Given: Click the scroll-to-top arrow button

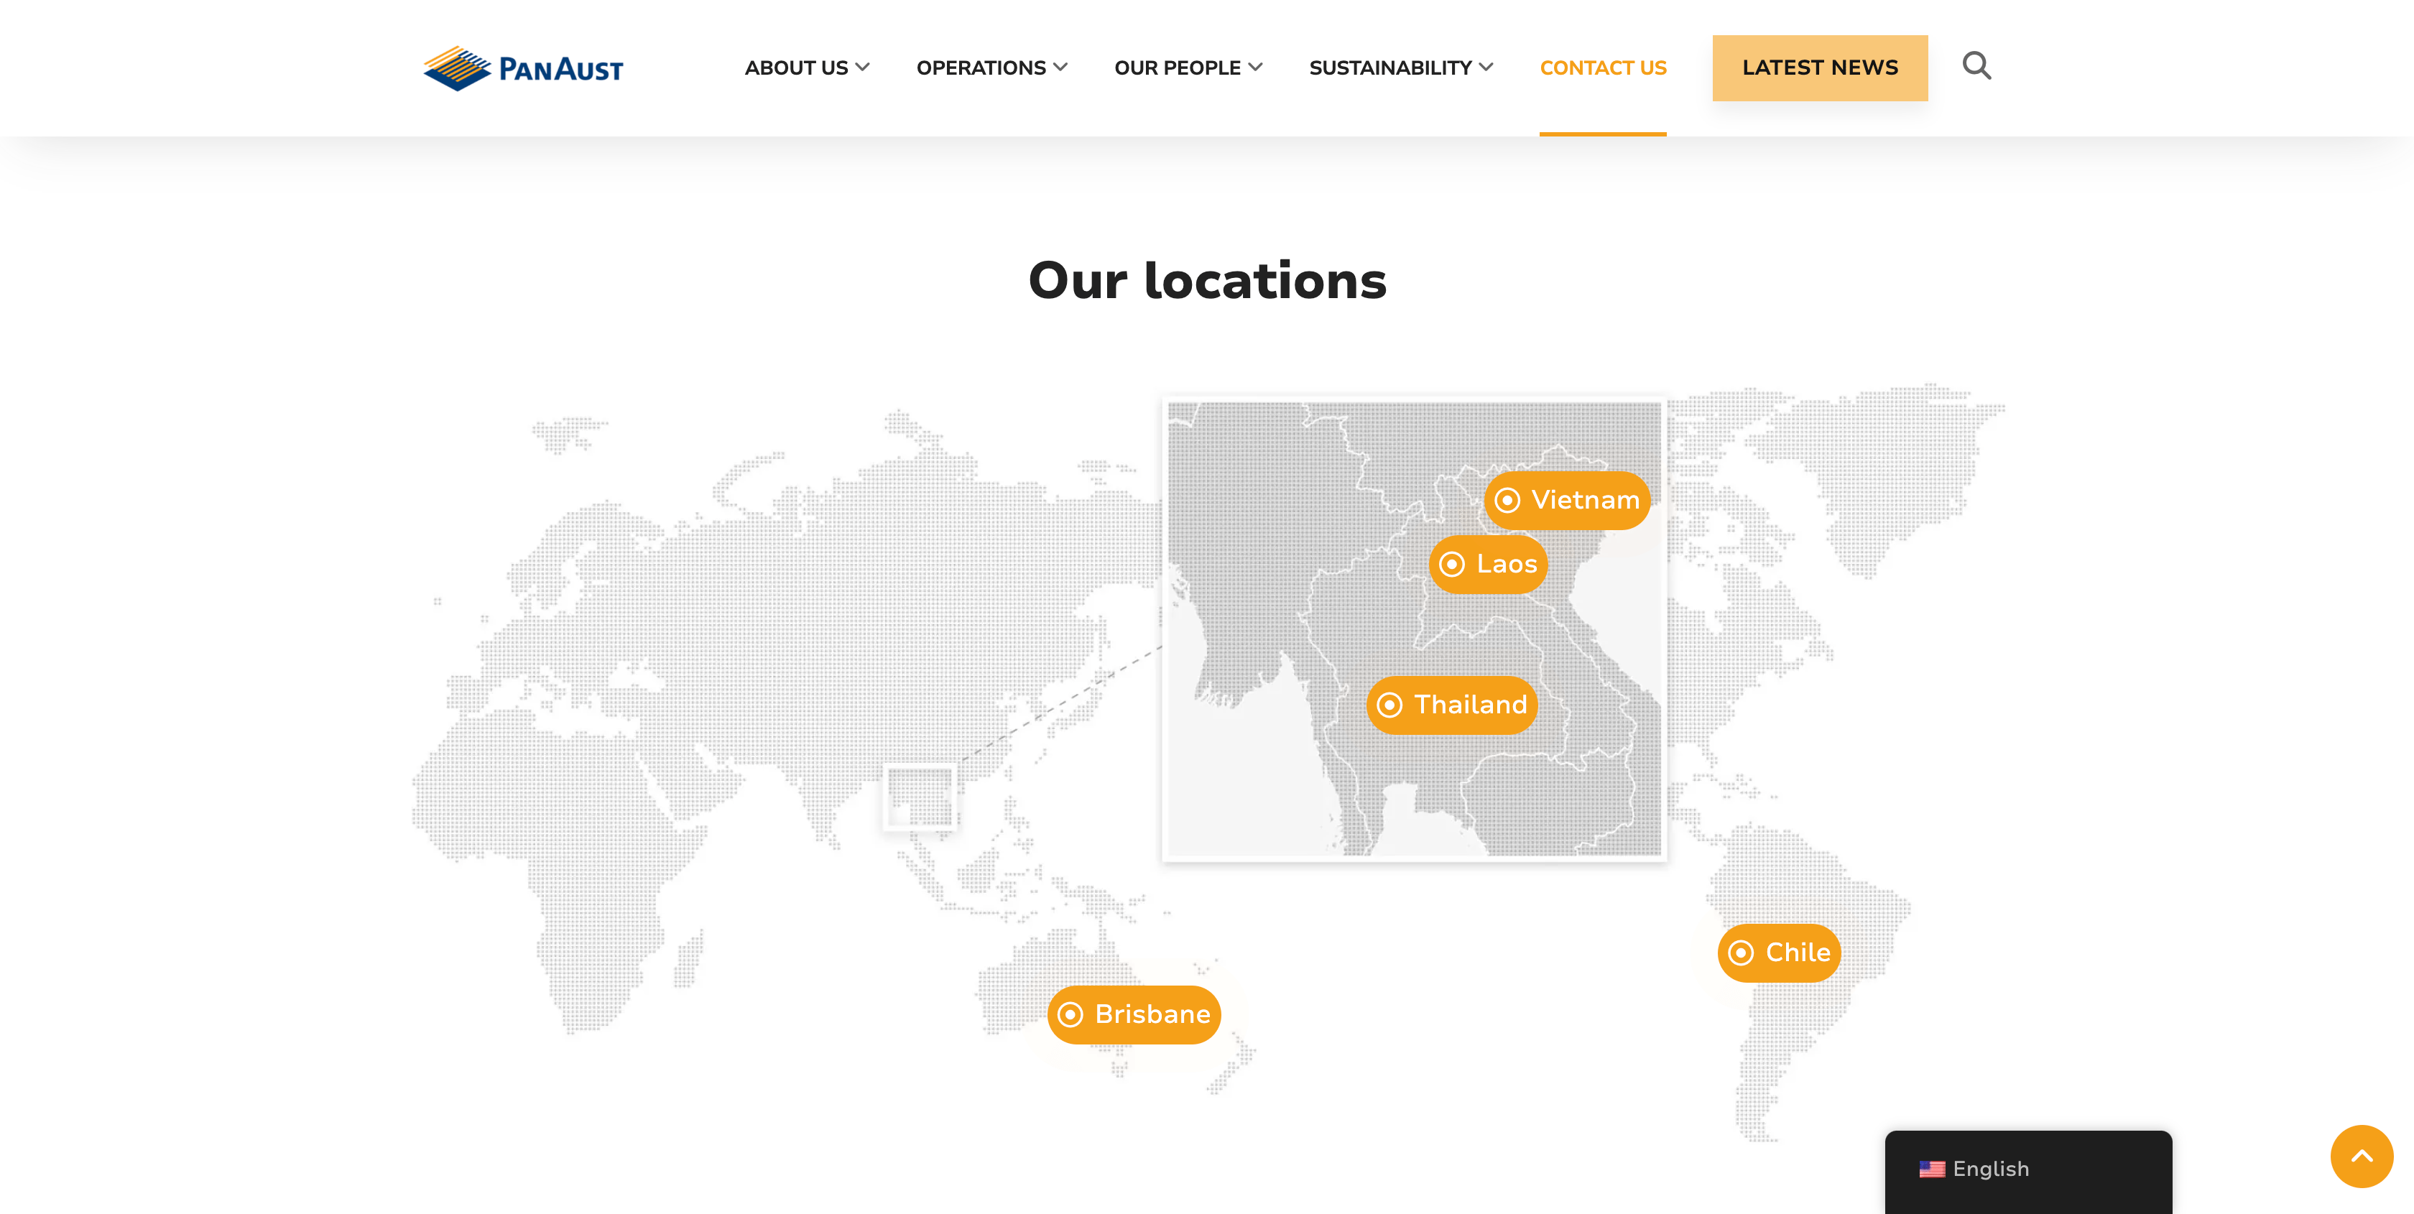Looking at the screenshot, I should (x=2361, y=1156).
